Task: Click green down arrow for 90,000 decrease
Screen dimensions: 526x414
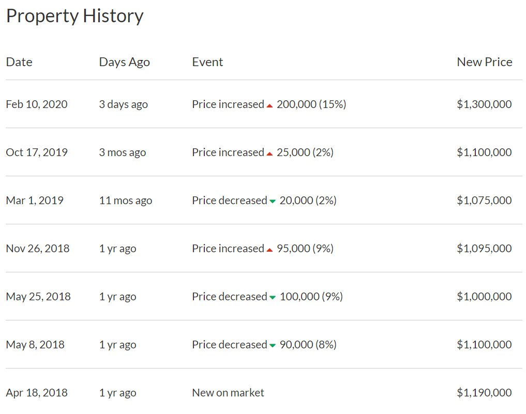Action: click(272, 346)
